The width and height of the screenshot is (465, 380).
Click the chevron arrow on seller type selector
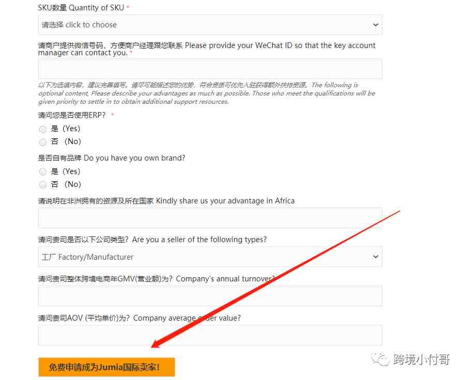pos(376,257)
